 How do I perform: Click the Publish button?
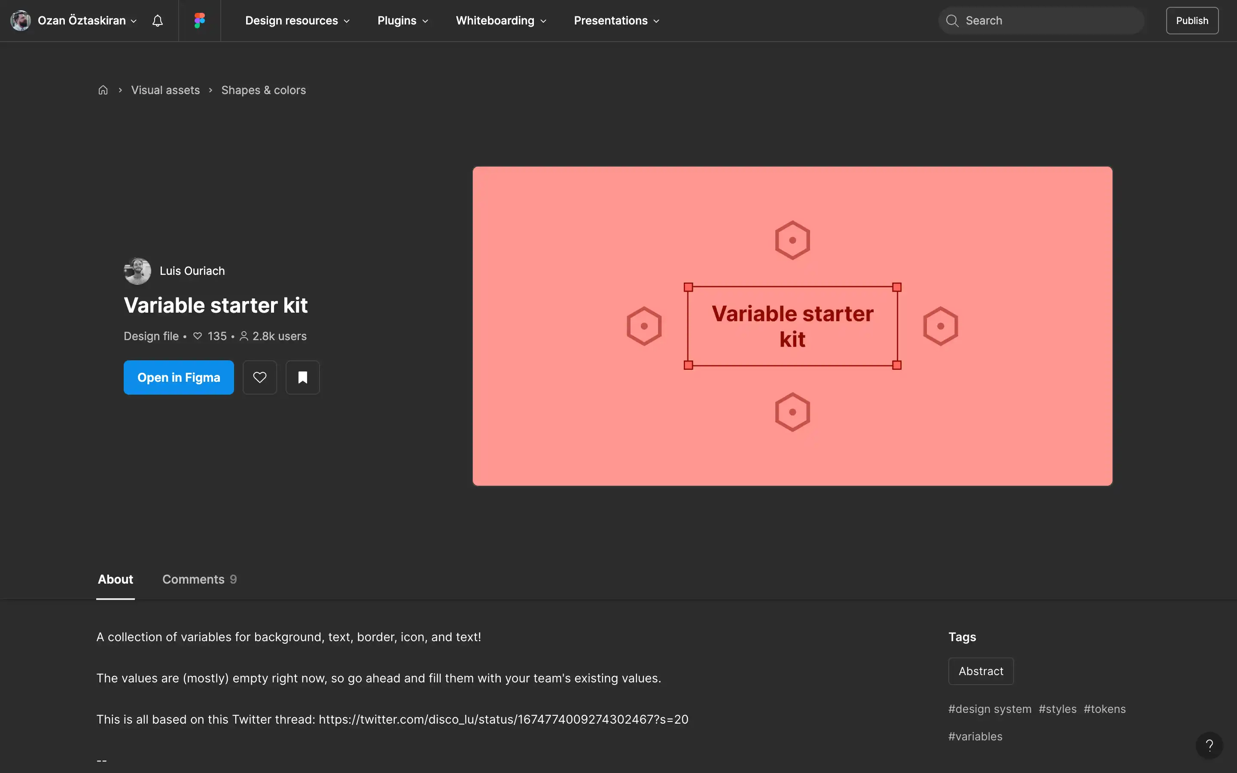1192,21
